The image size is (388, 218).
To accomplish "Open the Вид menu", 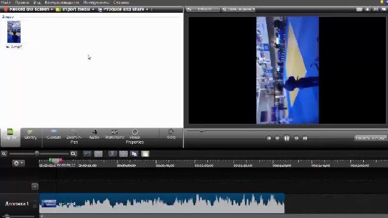I will [37, 2].
